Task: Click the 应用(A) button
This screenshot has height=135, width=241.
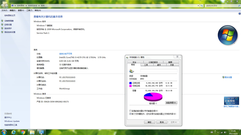Action: pos(174,122)
